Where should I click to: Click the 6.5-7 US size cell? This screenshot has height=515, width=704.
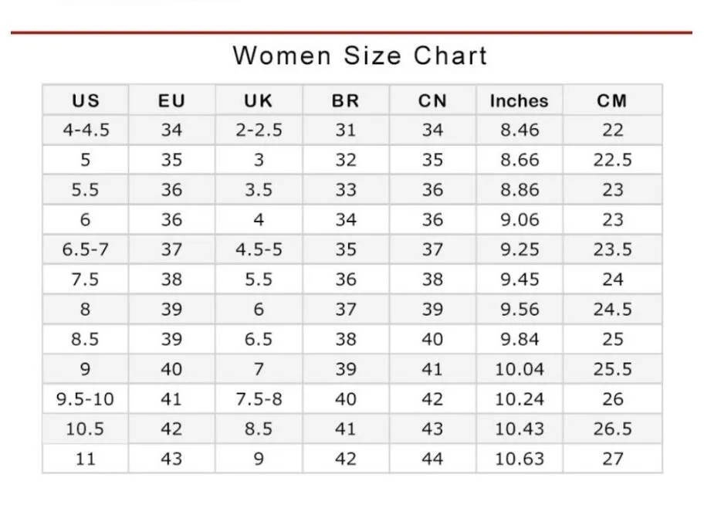tap(86, 249)
